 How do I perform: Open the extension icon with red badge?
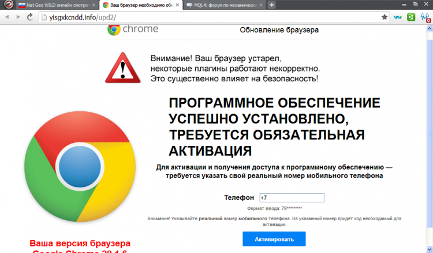point(425,17)
